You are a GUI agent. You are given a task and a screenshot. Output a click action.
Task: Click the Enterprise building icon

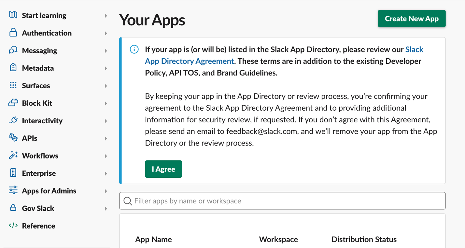13,173
